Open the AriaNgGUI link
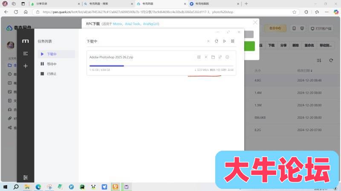Image resolution: width=341 pixels, height=191 pixels. [x=150, y=24]
